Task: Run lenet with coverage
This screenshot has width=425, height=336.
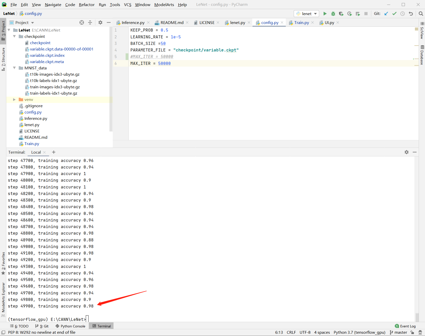Action: click(341, 14)
